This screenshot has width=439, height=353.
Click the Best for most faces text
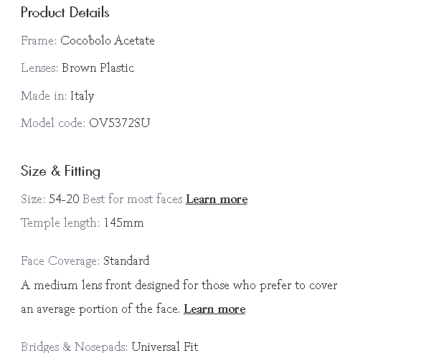pyautogui.click(x=133, y=199)
